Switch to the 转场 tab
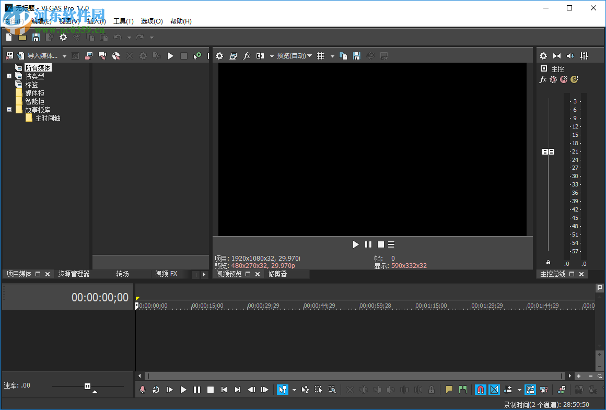This screenshot has height=410, width=606. pyautogui.click(x=122, y=273)
